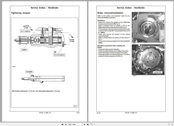Click right page header 'Service brakes - Handbrake'
The image size is (174, 126).
[x=131, y=8]
